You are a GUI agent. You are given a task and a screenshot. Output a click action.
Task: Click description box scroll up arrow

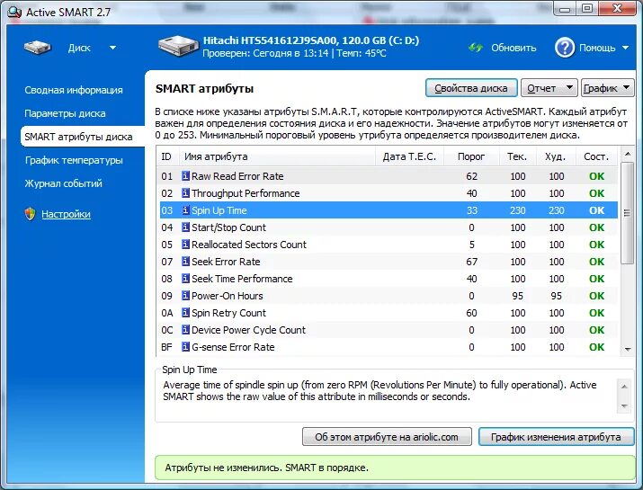(x=624, y=387)
